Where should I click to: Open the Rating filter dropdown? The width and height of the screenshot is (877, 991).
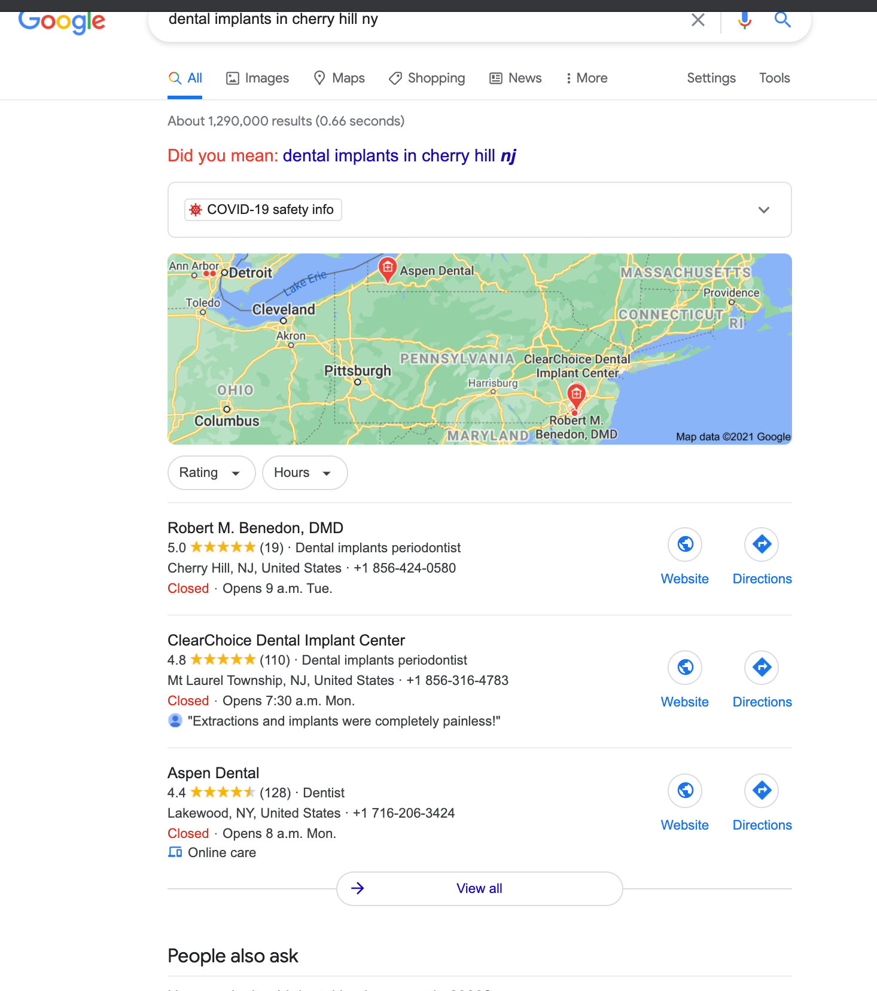coord(212,473)
